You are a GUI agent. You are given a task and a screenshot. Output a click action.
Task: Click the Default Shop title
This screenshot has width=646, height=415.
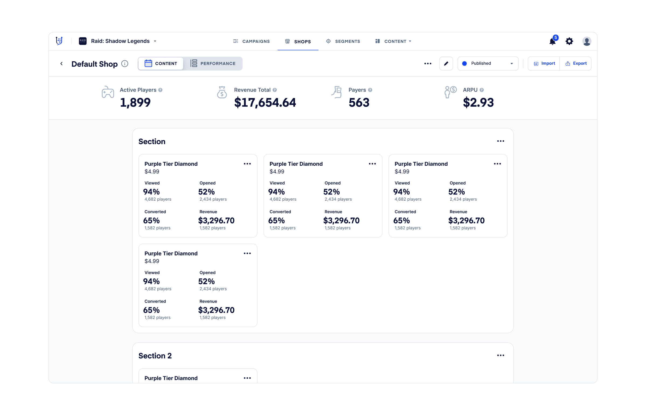[x=94, y=64]
